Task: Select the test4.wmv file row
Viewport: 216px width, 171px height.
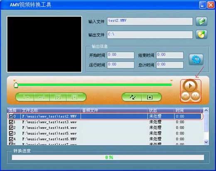Action: pyautogui.click(x=105, y=128)
